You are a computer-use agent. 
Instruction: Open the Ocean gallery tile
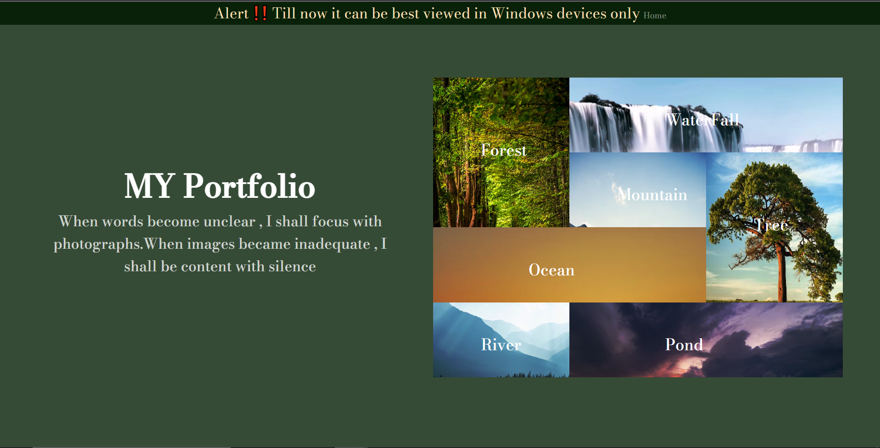pos(569,265)
